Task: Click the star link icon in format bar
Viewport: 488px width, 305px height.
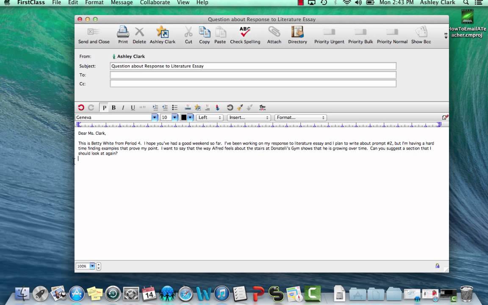Action: pos(197,107)
